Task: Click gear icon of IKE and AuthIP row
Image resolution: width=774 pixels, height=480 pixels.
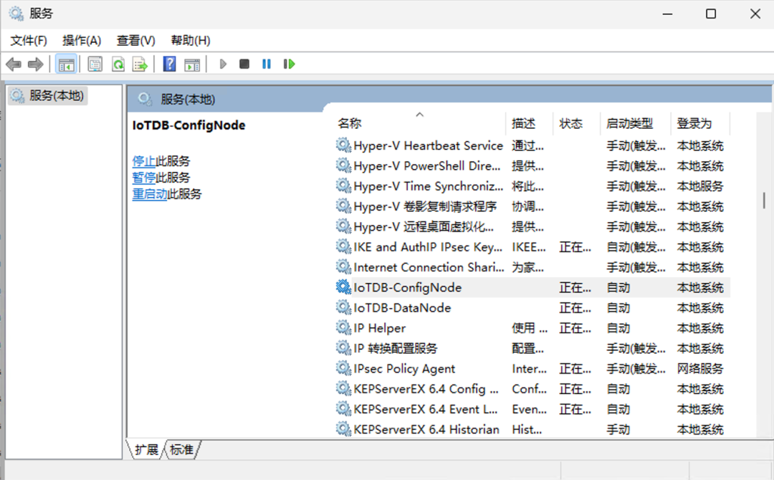Action: click(x=343, y=246)
